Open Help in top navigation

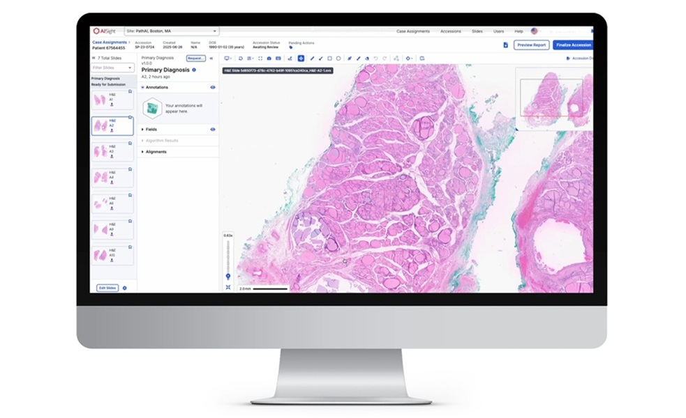point(519,31)
